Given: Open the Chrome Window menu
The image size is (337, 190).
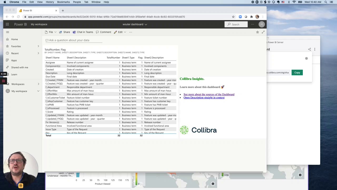Looking at the screenshot, I should point(96,2).
